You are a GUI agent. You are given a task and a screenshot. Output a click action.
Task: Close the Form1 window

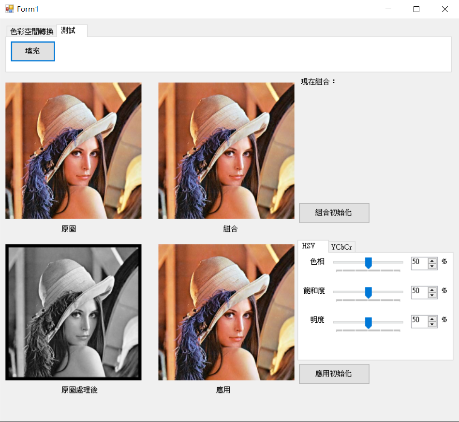444,9
